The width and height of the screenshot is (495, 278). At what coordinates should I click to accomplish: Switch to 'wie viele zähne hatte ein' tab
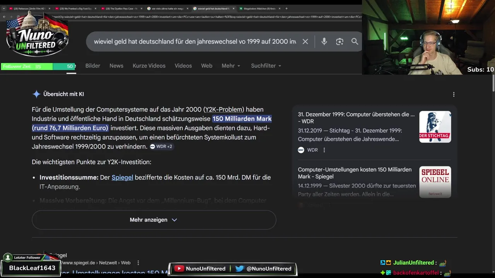pyautogui.click(x=167, y=8)
